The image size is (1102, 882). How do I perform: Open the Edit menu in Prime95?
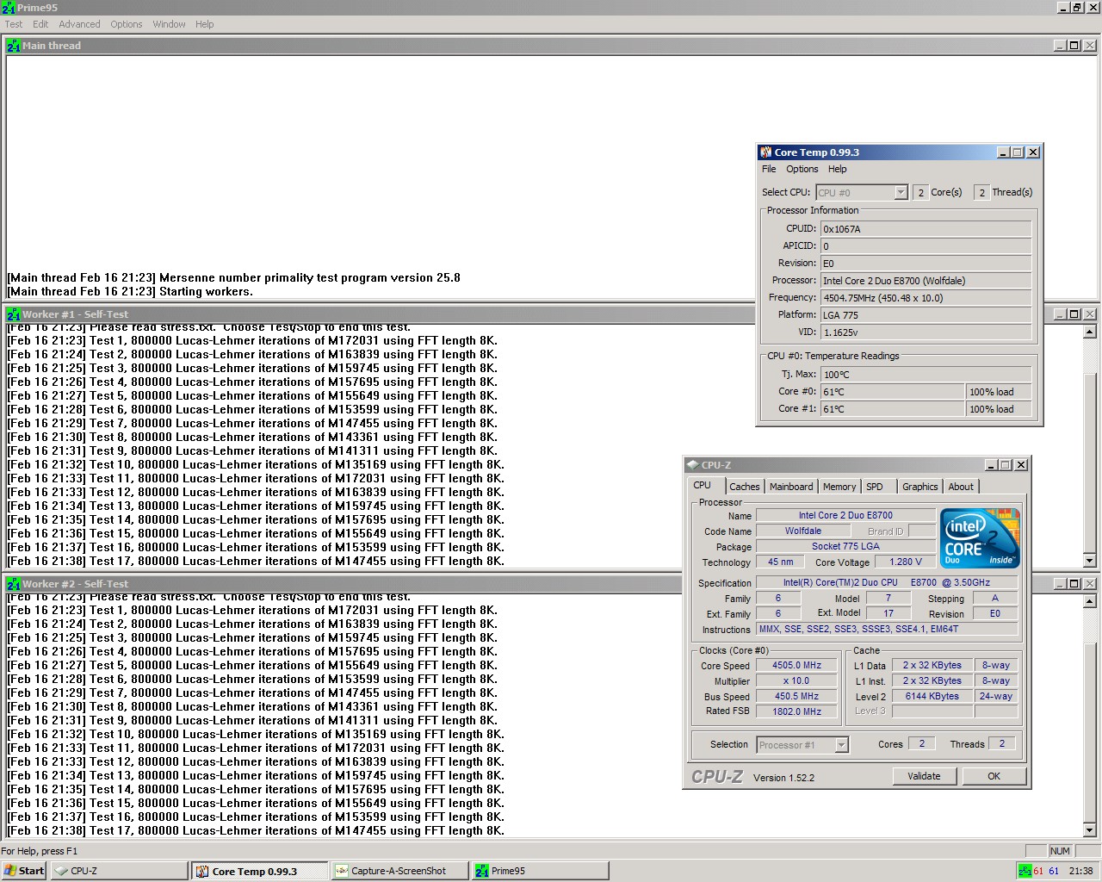coord(40,24)
